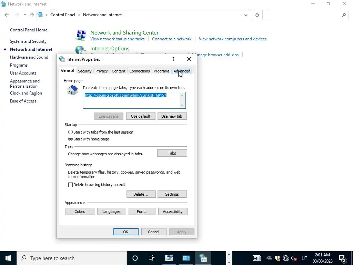Viewport: 353px width, 265px height.
Task: Open the Languages button
Action: [x=111, y=212]
